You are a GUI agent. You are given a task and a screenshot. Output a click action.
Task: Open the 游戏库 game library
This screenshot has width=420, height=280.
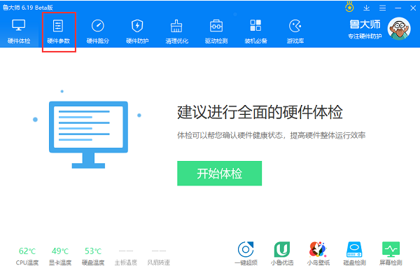tap(295, 31)
